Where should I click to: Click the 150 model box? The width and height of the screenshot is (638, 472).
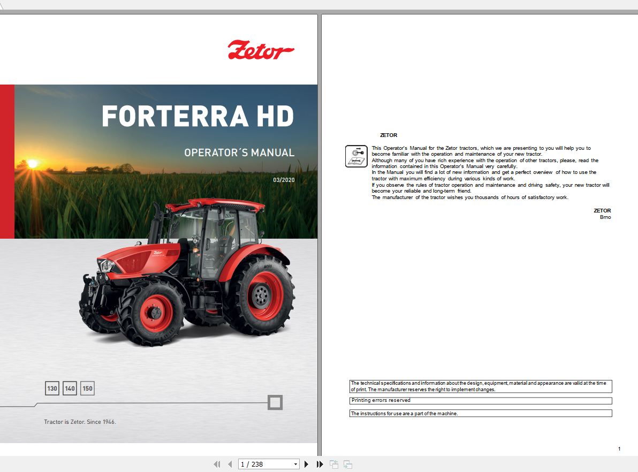click(87, 388)
